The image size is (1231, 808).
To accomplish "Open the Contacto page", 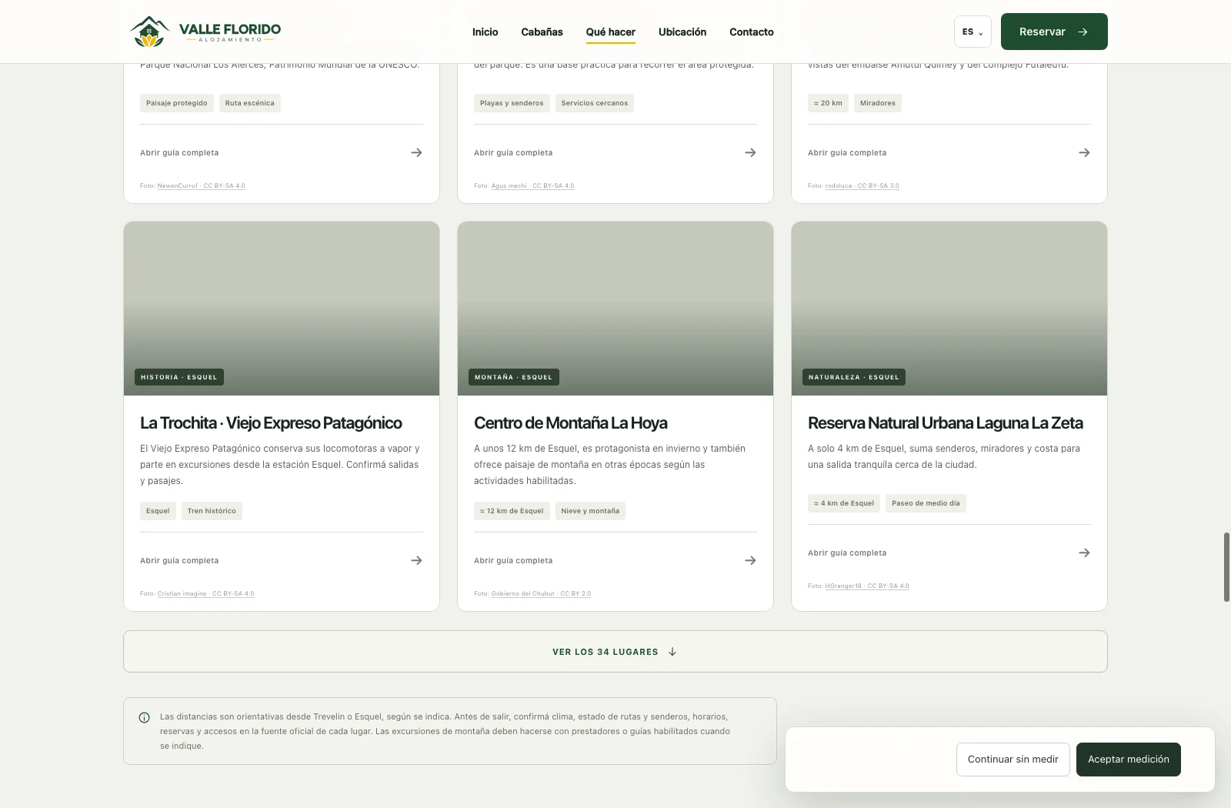I will [752, 32].
